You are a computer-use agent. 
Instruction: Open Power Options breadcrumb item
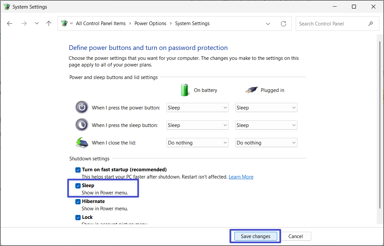[150, 23]
